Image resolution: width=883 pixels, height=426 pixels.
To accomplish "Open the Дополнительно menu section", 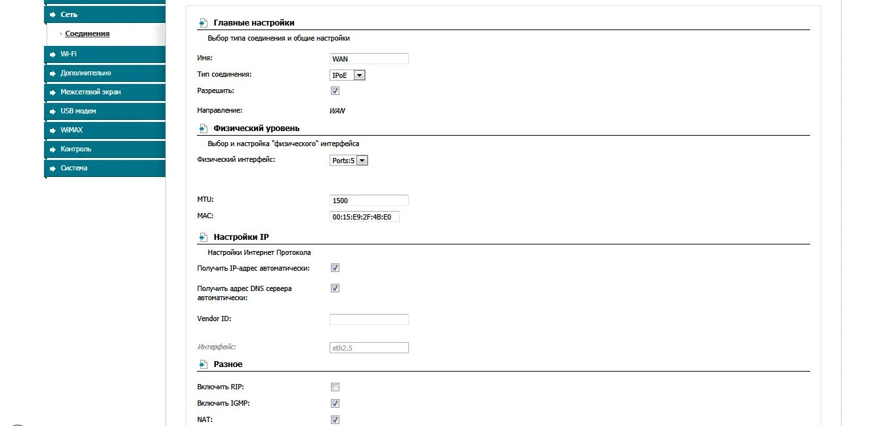I will 85,73.
